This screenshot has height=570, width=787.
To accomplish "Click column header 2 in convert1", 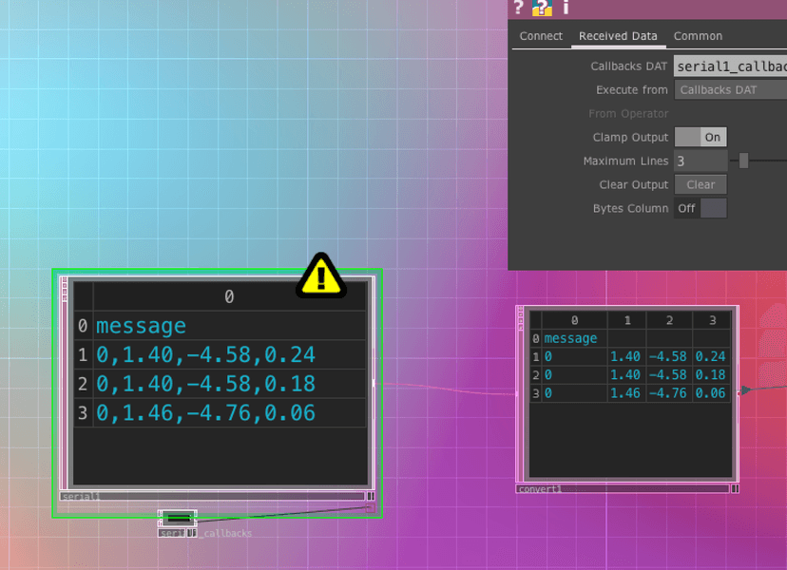I will point(669,320).
